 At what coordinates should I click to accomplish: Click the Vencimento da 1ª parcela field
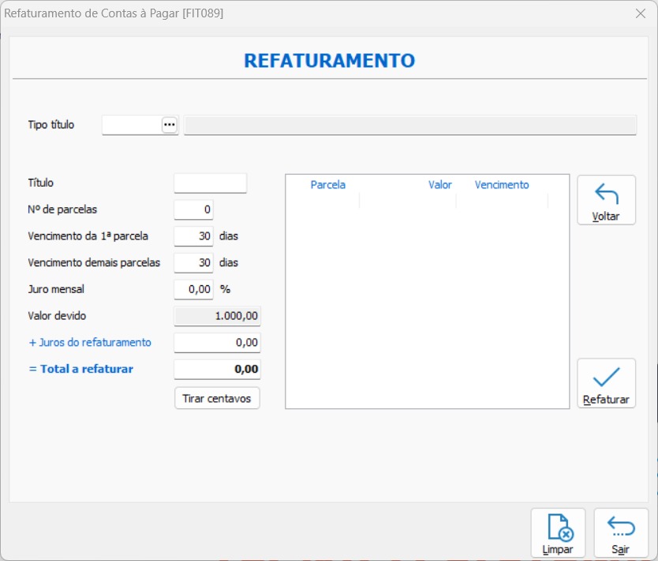pos(193,236)
